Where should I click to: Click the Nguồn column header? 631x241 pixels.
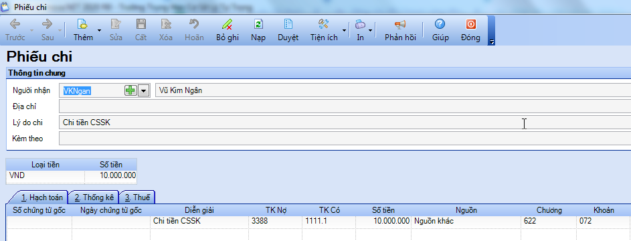click(x=466, y=210)
